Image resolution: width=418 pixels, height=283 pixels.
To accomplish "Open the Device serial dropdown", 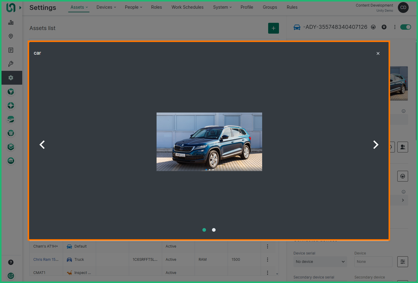I will (x=320, y=262).
